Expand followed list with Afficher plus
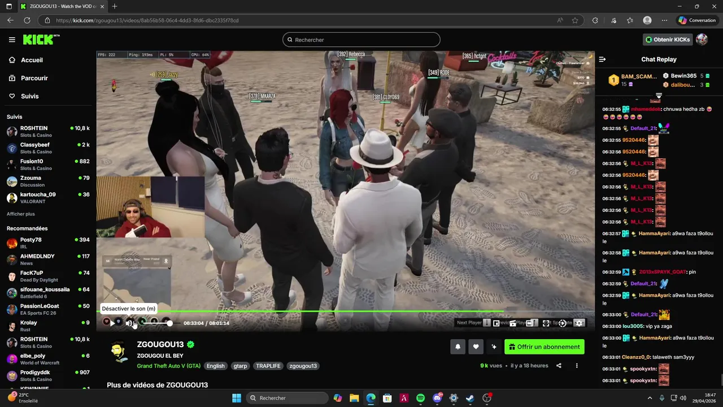The image size is (723, 407). pyautogui.click(x=21, y=214)
